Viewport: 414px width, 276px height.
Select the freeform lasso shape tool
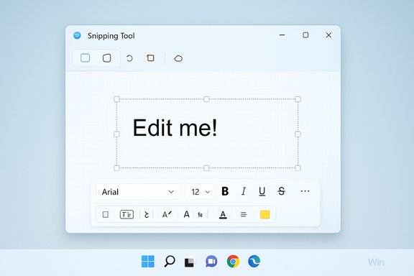[x=178, y=58]
